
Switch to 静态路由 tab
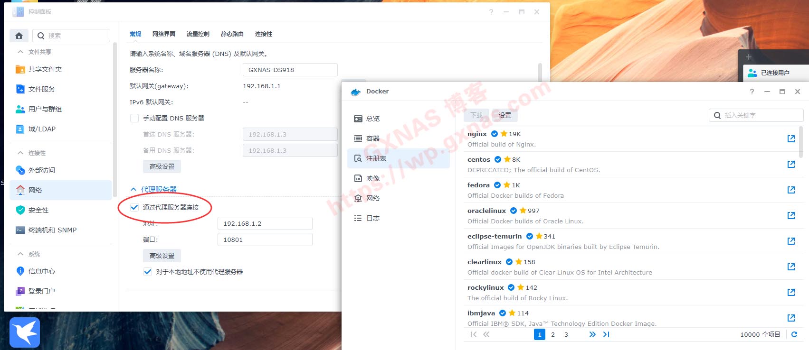[232, 34]
